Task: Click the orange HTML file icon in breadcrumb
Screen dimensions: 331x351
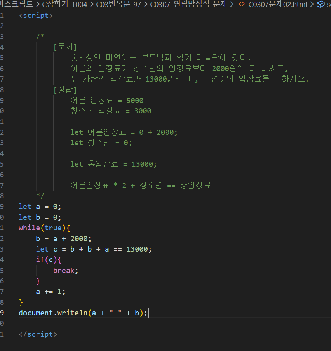Action: (x=242, y=4)
